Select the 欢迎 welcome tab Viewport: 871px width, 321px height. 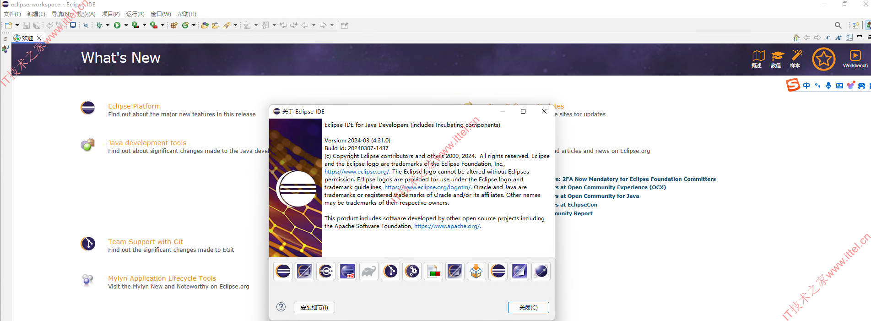click(27, 38)
